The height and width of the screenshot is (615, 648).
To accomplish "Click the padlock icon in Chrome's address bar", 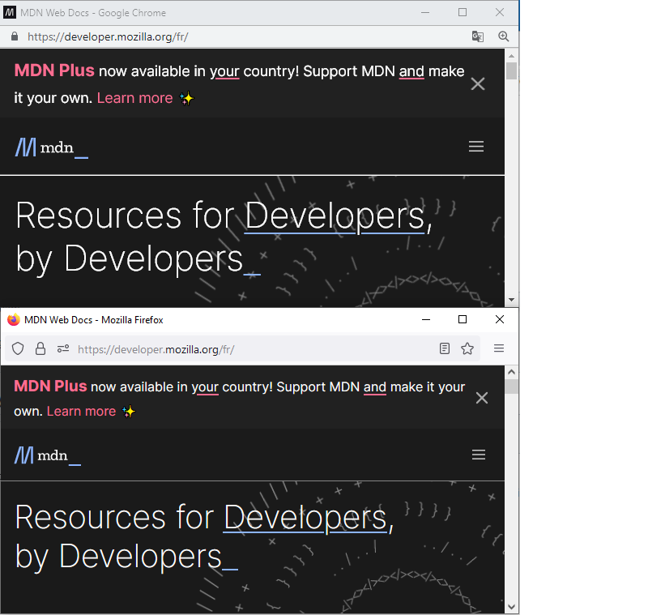I will pyautogui.click(x=13, y=36).
